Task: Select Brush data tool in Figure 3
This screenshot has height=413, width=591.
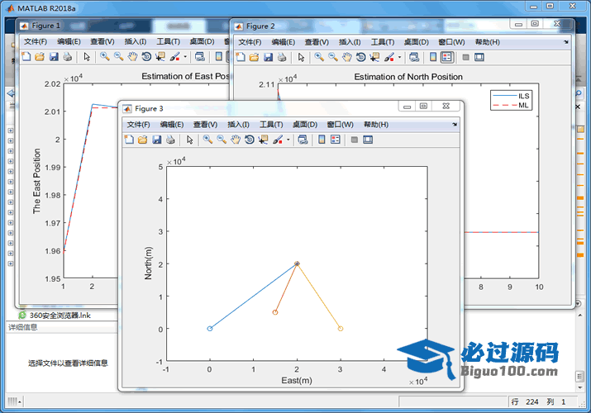Action: pos(278,140)
